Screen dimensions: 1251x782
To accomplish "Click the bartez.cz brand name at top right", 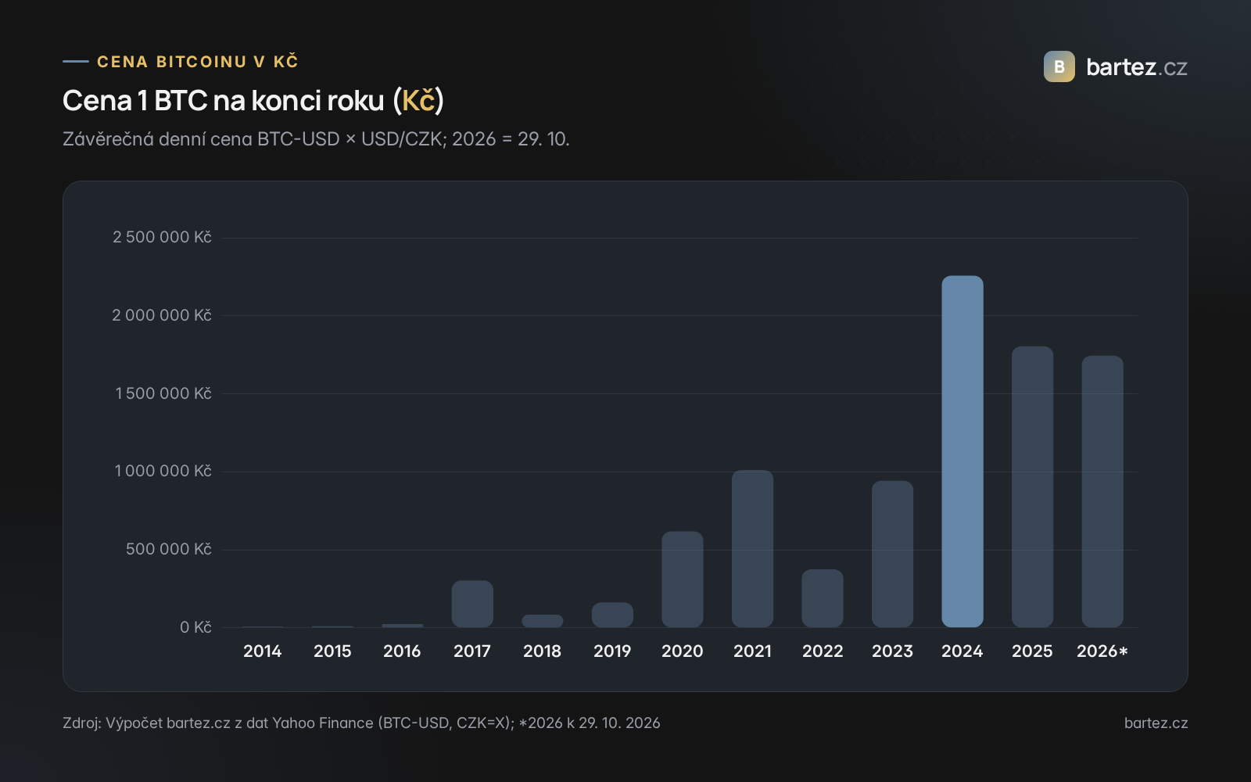I will click(1137, 67).
